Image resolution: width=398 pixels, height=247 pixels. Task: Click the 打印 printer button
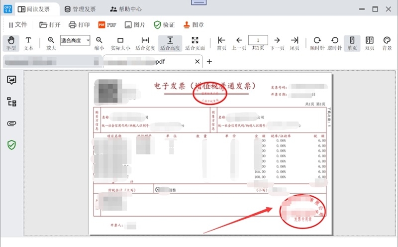pos(79,24)
